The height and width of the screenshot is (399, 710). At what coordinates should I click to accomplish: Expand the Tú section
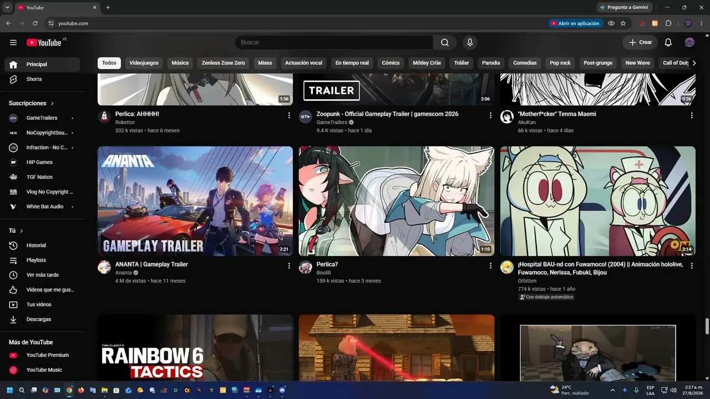click(16, 231)
